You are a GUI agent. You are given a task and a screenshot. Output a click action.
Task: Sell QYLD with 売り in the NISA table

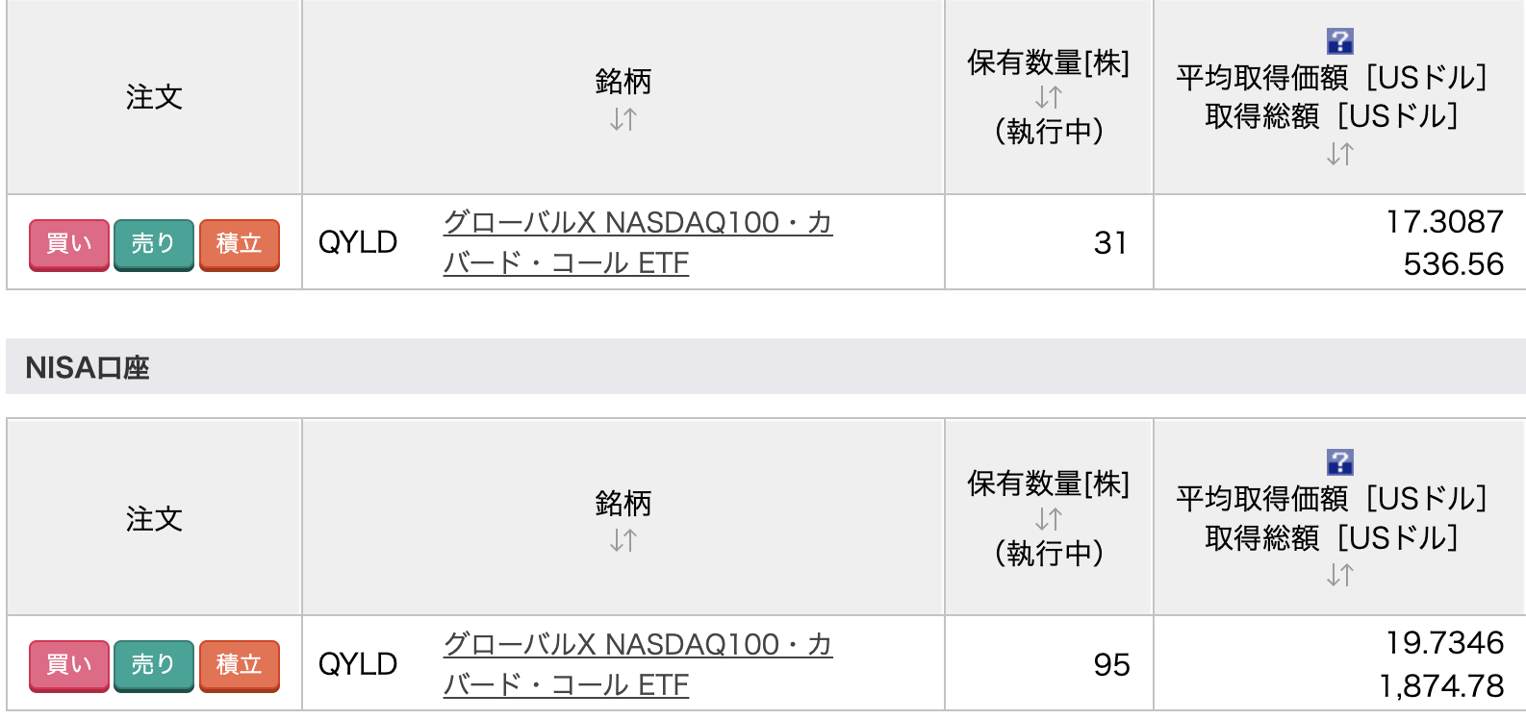154,665
